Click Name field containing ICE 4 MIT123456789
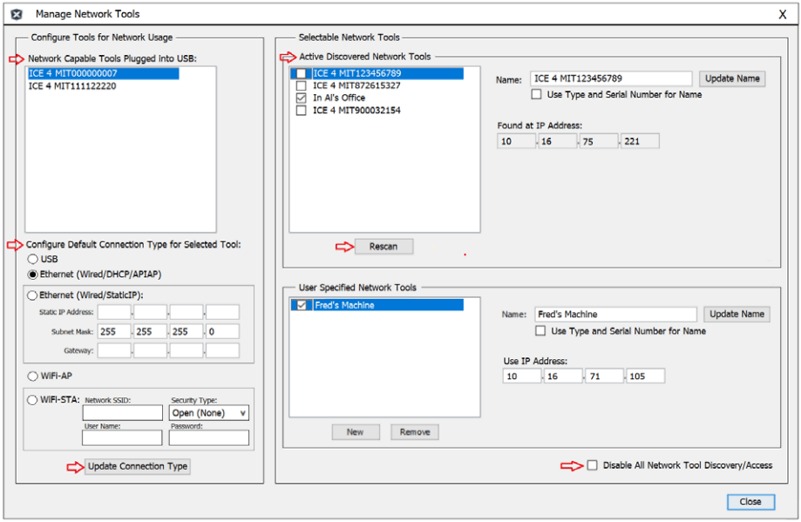Screen dimensions: 801x522 pyautogui.click(x=611, y=78)
